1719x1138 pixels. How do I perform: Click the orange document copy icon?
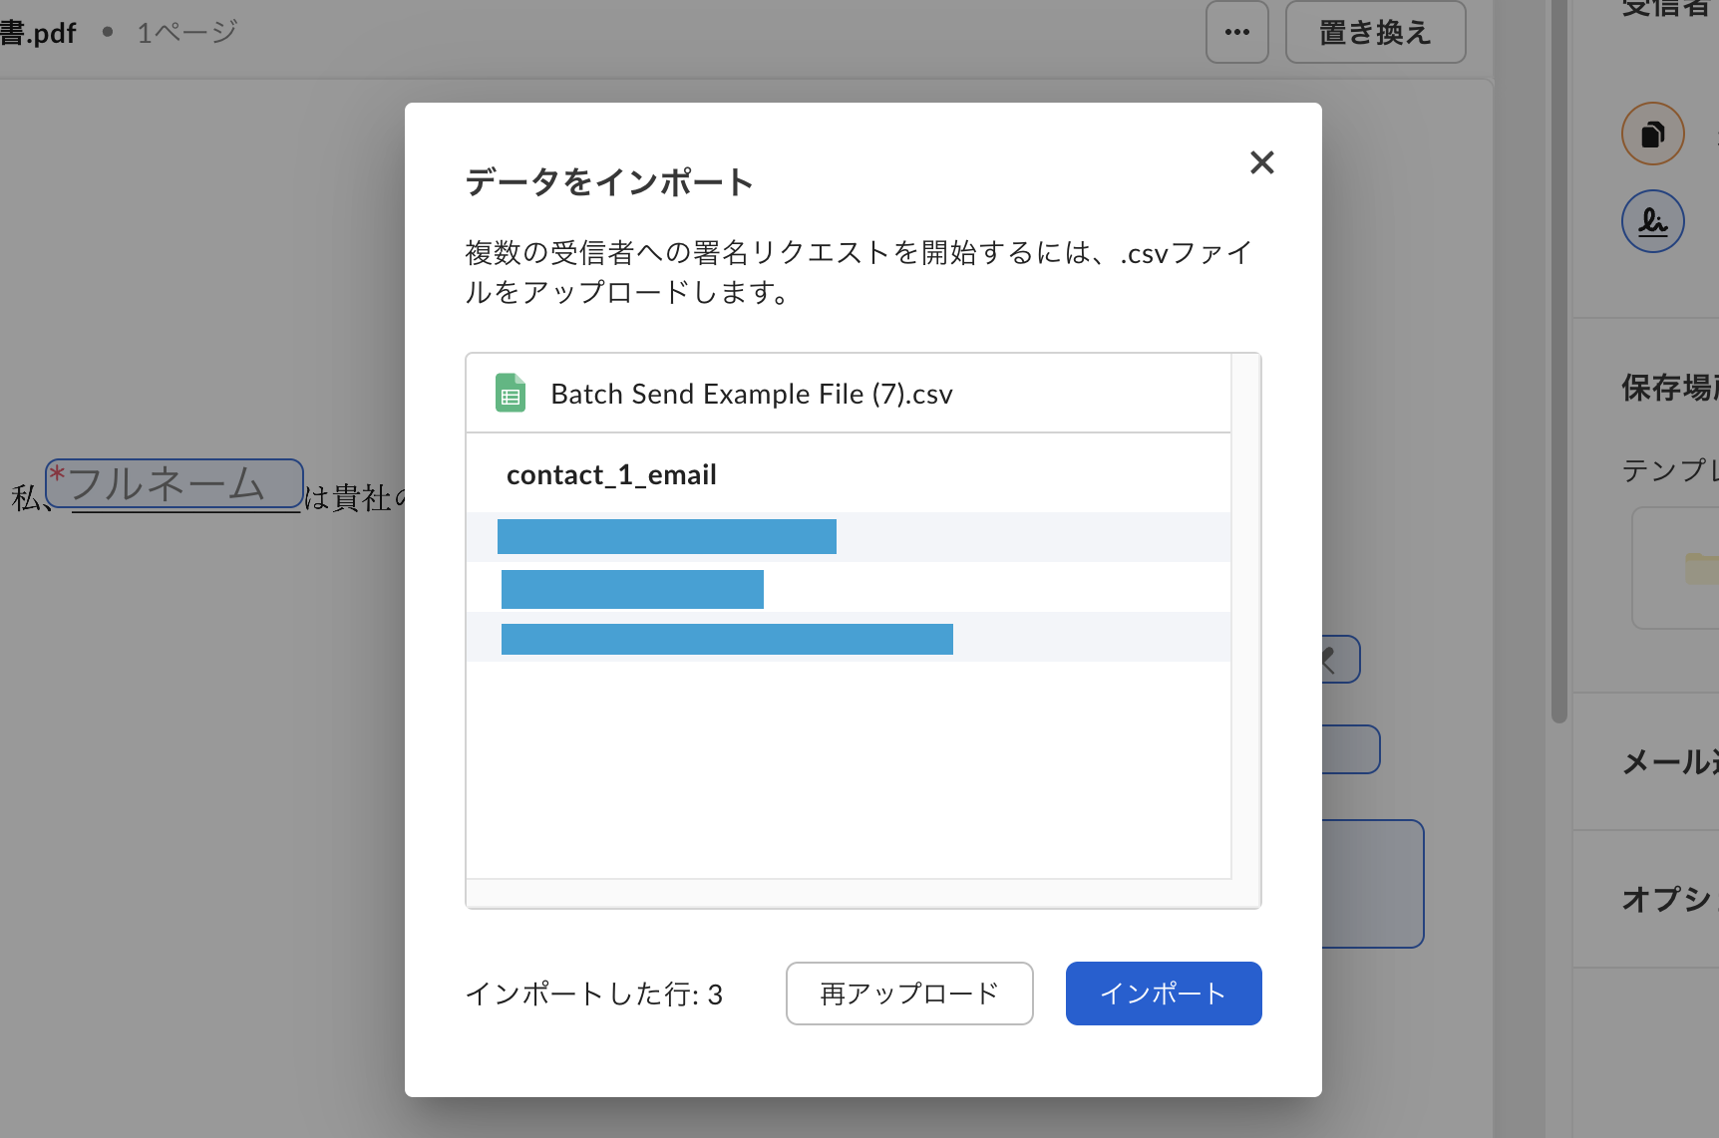pyautogui.click(x=1652, y=134)
